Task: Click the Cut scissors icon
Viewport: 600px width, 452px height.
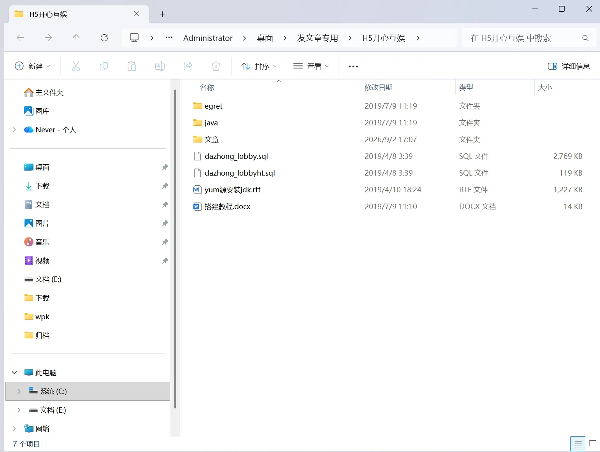Action: [76, 66]
